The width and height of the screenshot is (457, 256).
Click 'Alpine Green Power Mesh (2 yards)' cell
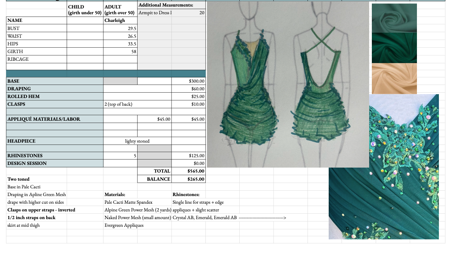(138, 210)
